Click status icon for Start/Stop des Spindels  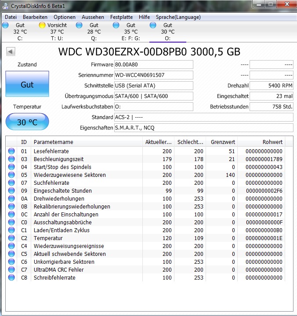11,167
